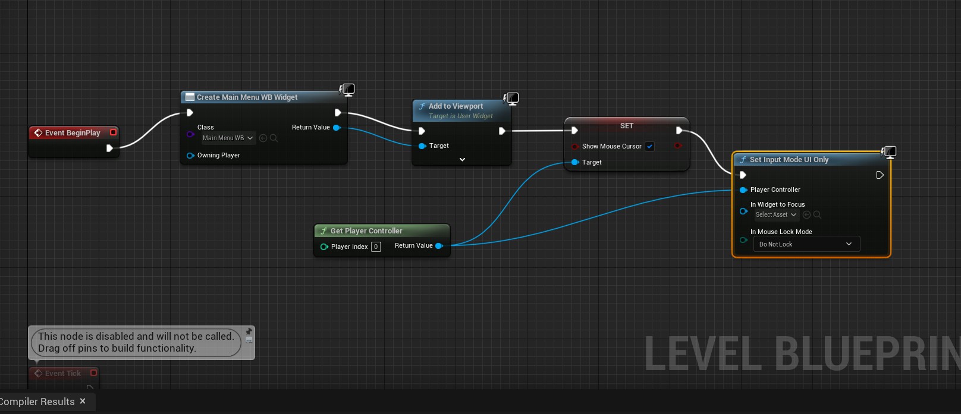
Task: Expand the Add to Viewport node's advanced pins
Action: pyautogui.click(x=462, y=159)
